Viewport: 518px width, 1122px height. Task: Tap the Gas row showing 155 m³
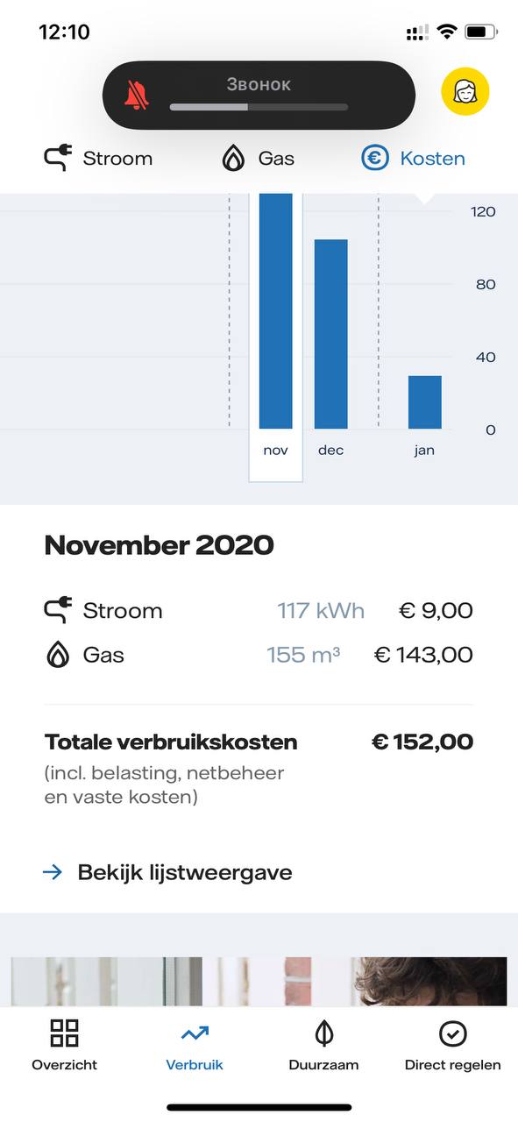pos(259,655)
